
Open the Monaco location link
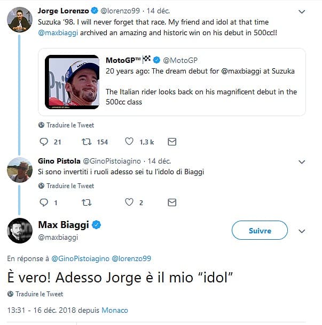(115, 310)
